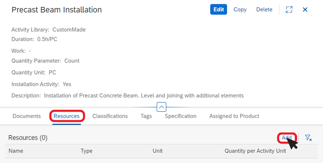The width and height of the screenshot is (323, 163).
Task: Click the Edit button
Action: [218, 9]
